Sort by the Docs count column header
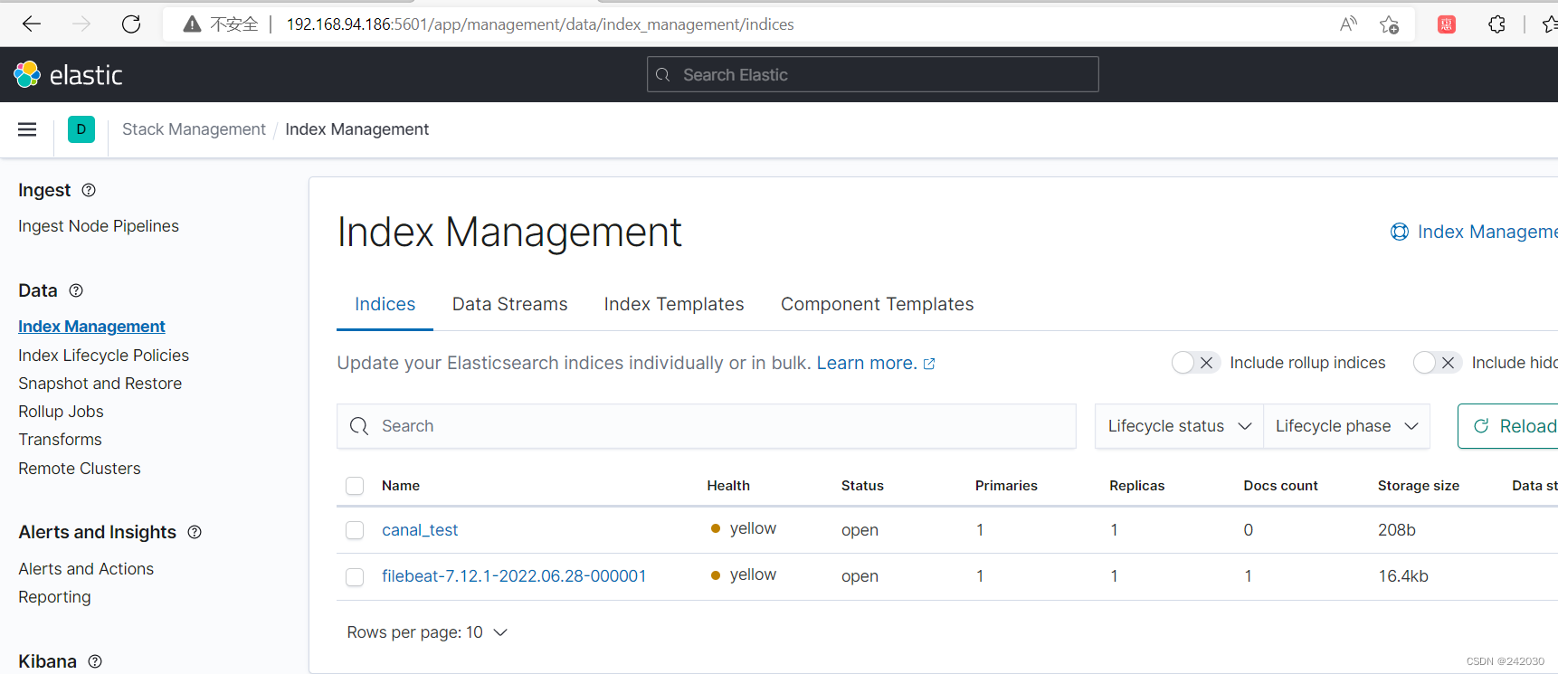 coord(1280,486)
